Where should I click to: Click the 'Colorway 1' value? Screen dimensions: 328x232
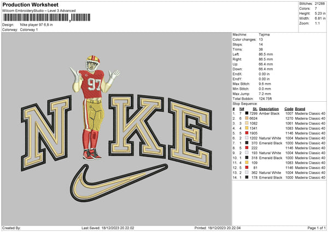click(x=29, y=30)
